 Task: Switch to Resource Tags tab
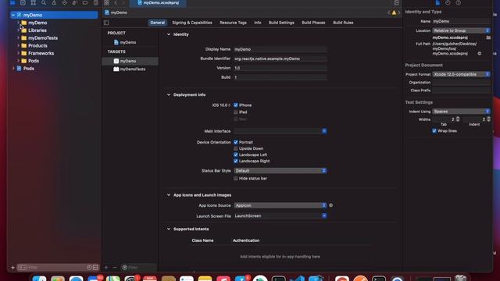[233, 23]
